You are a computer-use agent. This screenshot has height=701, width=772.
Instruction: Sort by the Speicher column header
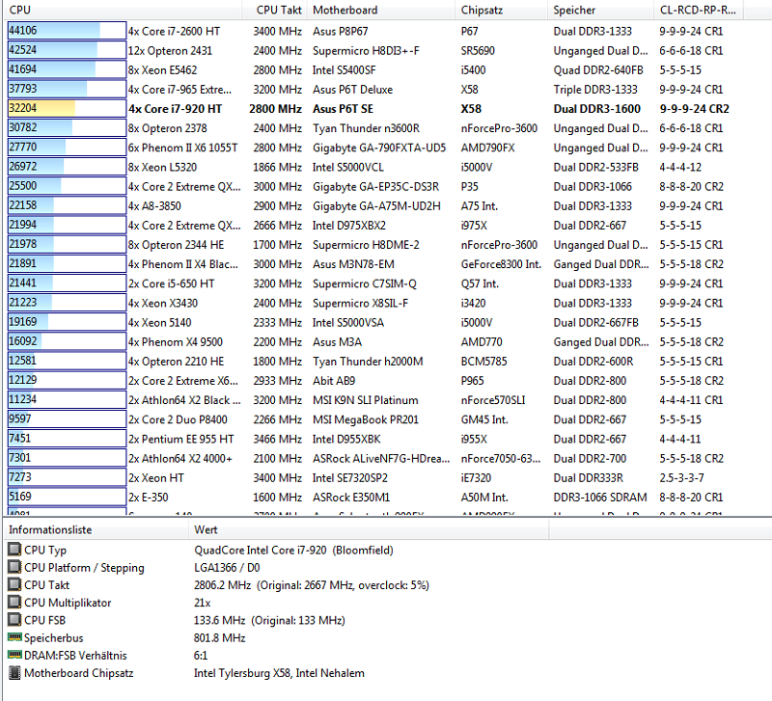[x=600, y=10]
